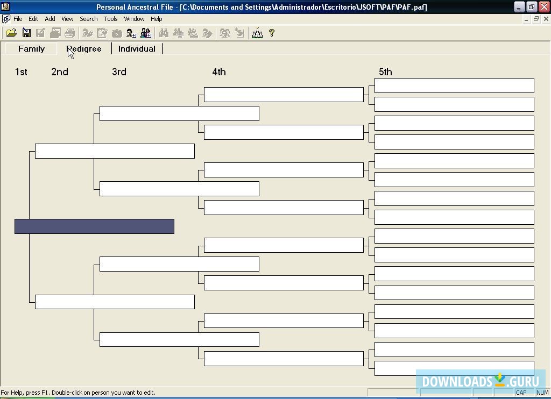551x399 pixels.
Task: Open the Add menu
Action: click(x=50, y=19)
